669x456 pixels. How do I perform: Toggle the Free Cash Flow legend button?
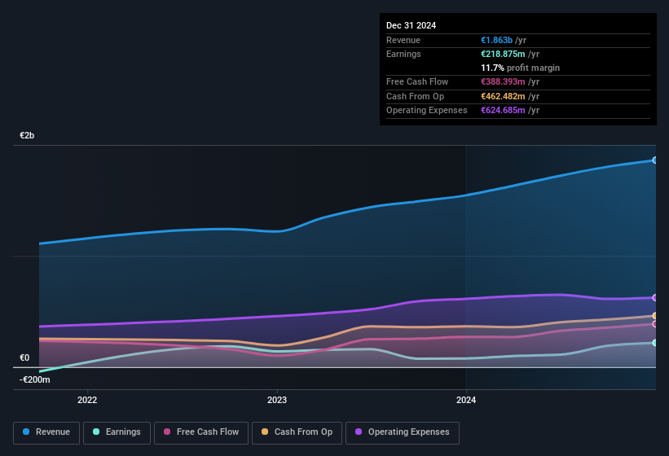201,432
